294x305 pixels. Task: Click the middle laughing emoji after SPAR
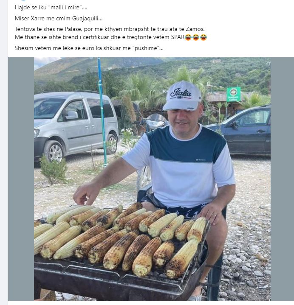[196, 37]
